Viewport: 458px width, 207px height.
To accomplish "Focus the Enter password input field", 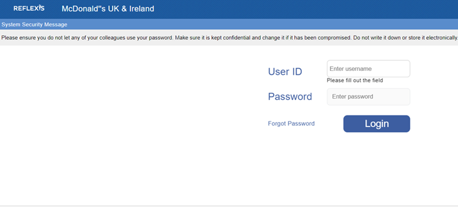I will (368, 97).
